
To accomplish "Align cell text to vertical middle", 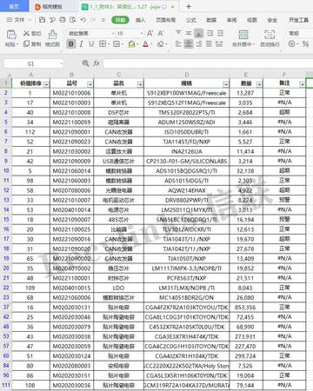I will [189, 33].
